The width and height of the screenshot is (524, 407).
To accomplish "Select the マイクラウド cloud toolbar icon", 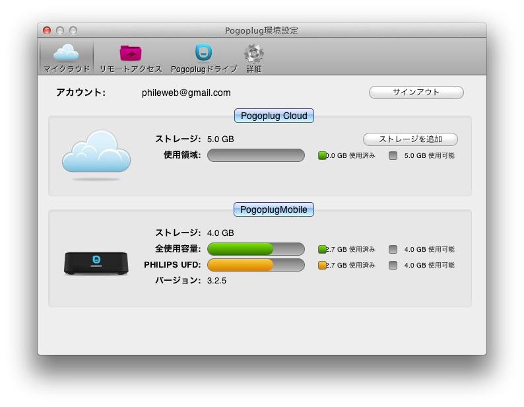I will (x=66, y=53).
